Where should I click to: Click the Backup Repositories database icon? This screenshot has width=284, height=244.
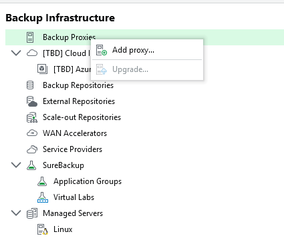point(30,85)
